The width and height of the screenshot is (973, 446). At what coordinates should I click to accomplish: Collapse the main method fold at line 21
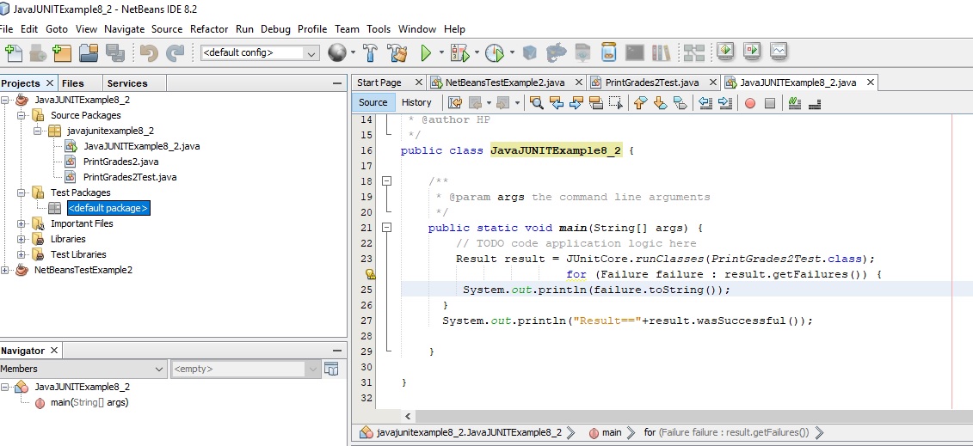click(386, 228)
